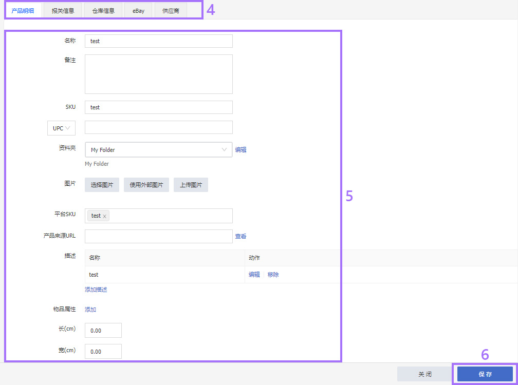
Task: Click the 关闭 button
Action: point(424,374)
